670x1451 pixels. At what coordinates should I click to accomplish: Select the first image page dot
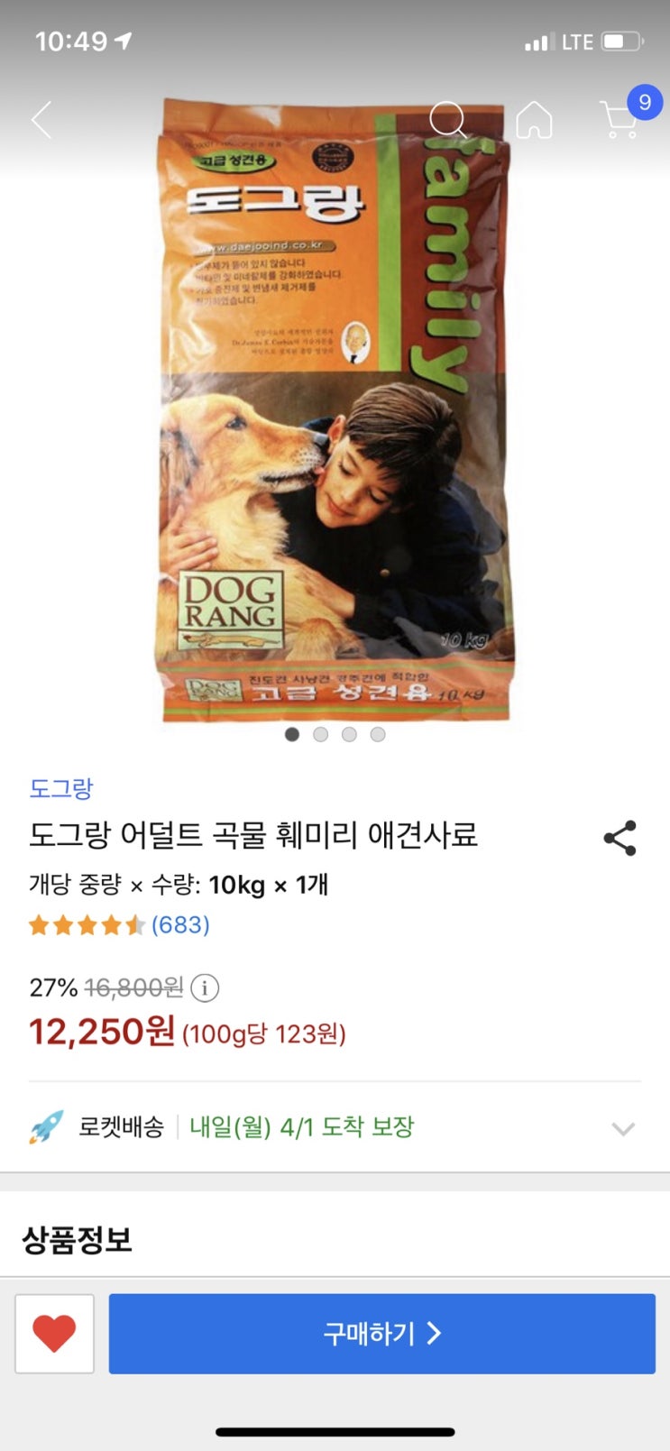tap(291, 735)
